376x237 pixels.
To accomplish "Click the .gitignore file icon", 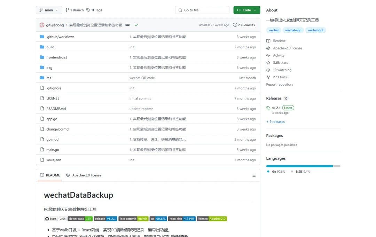I will (42, 88).
